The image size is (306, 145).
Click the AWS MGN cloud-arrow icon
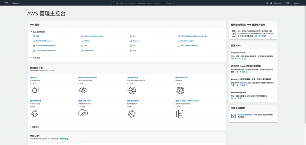[x=83, y=113]
